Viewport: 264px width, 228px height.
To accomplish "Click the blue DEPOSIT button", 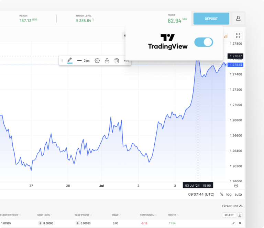I will 211,19.
